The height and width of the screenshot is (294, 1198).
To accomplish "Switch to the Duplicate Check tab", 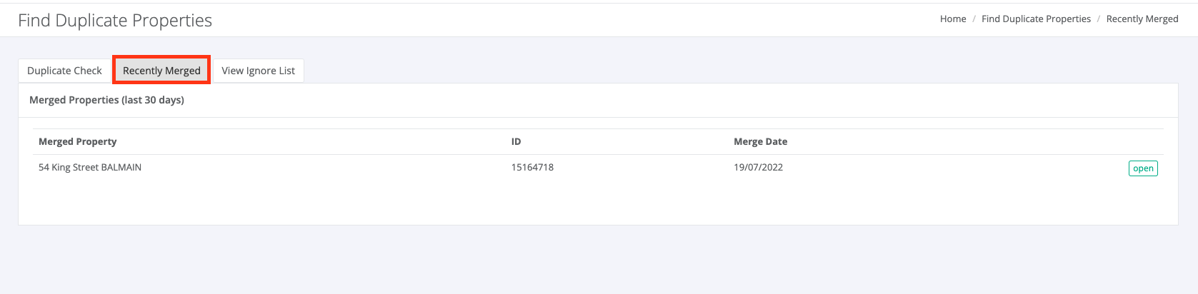I will tap(64, 71).
